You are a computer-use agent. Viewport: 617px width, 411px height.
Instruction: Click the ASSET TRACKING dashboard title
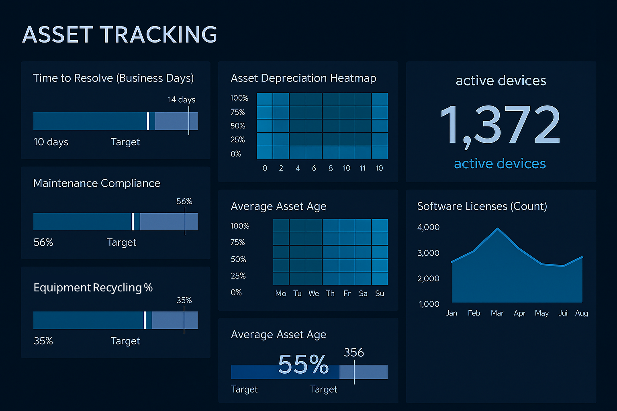(x=120, y=35)
